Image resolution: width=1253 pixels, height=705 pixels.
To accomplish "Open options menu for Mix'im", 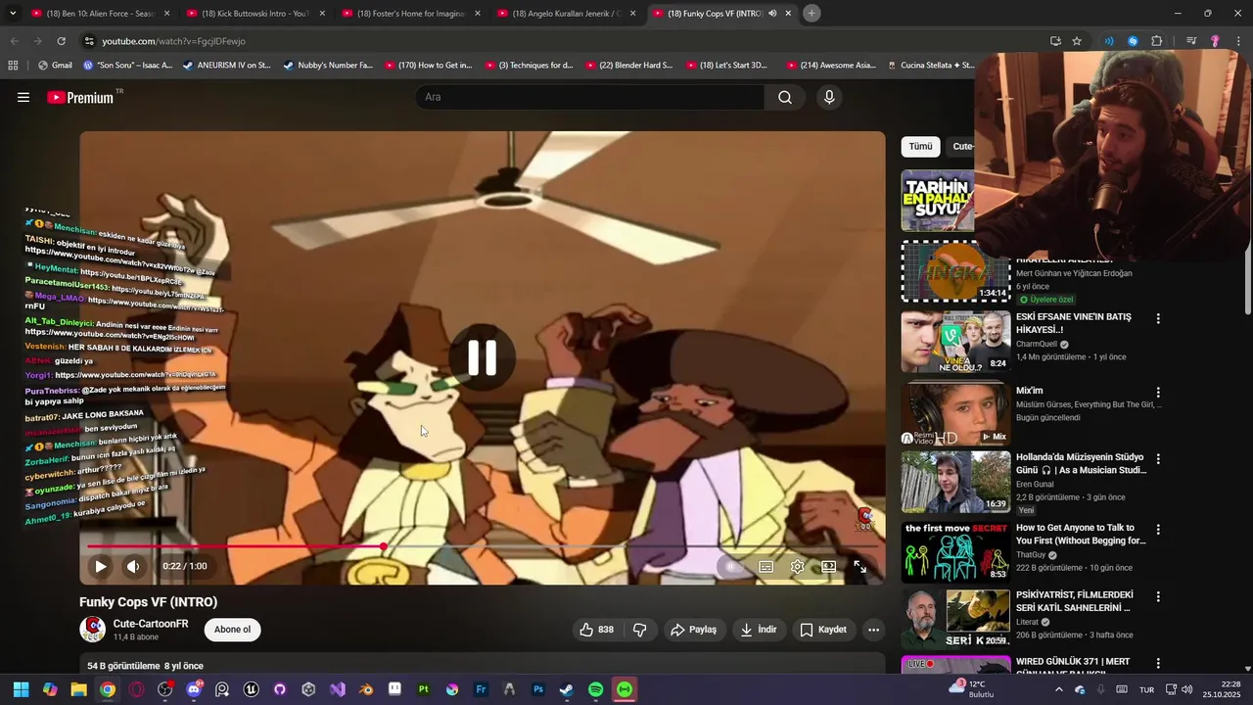I will (1158, 393).
